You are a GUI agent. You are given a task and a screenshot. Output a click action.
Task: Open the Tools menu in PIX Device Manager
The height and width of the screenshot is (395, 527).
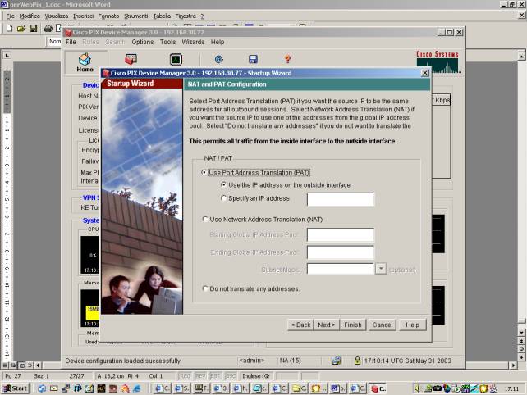tap(167, 42)
